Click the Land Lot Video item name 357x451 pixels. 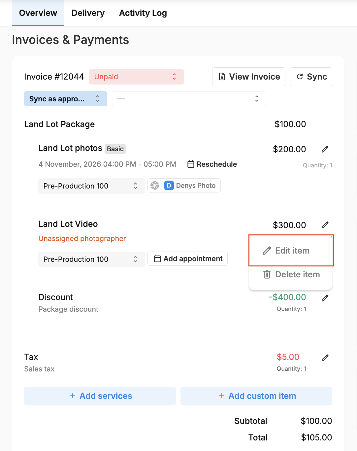pos(68,224)
